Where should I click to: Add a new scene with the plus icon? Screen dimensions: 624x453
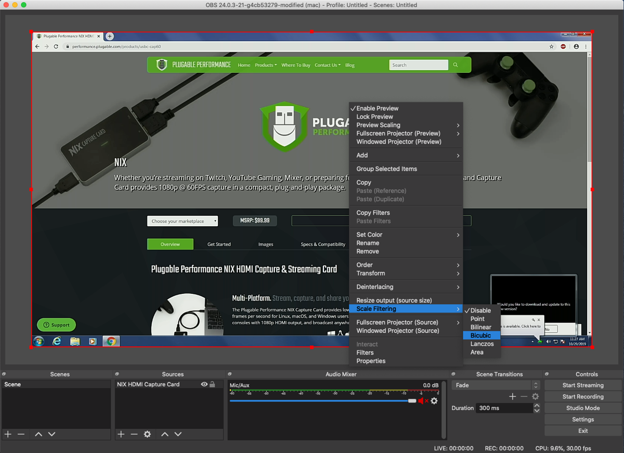(x=8, y=434)
